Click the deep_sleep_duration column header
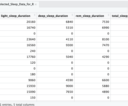This screenshot has height=106, width=128. (x=56, y=16)
